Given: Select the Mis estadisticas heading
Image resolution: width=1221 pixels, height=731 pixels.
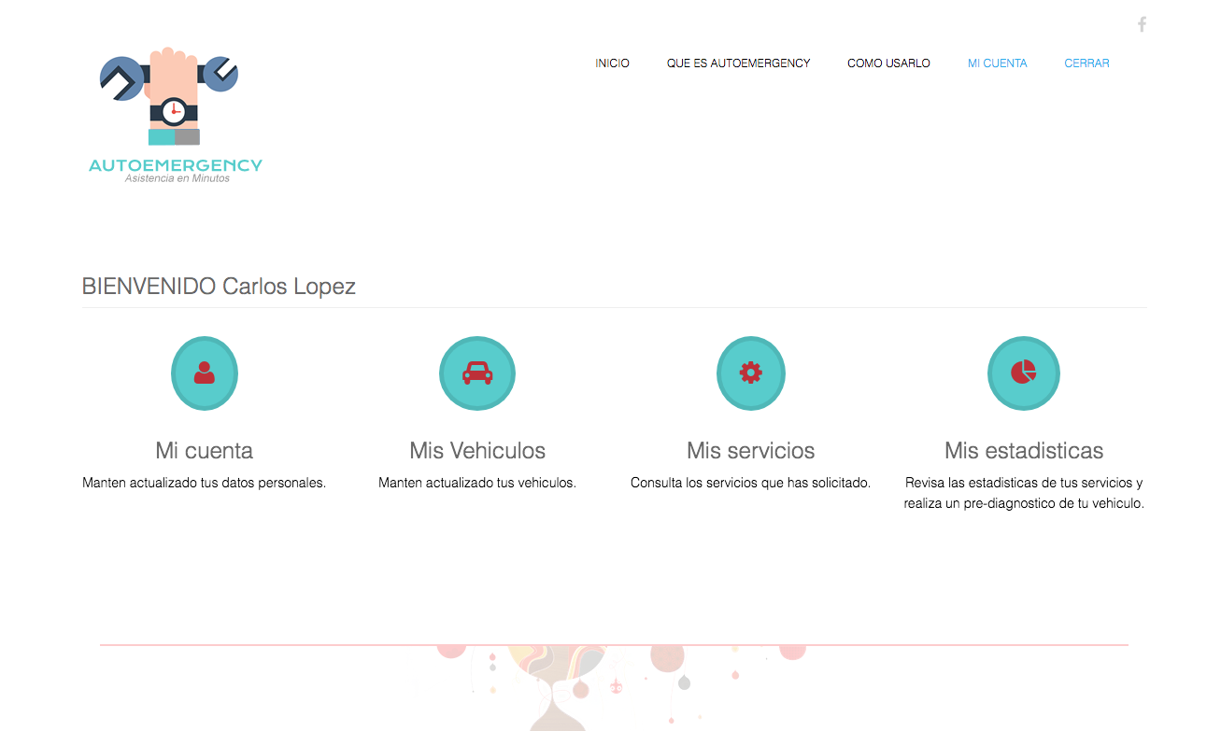Looking at the screenshot, I should coord(1024,451).
